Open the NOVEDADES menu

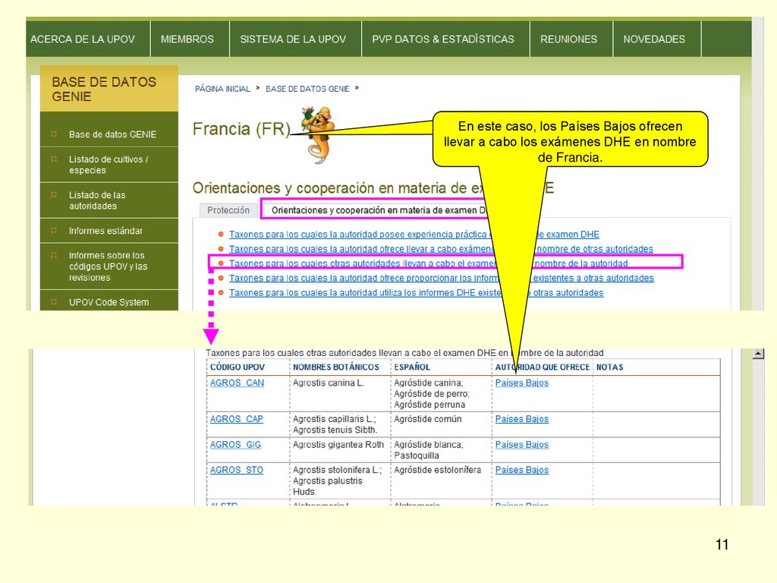(653, 39)
